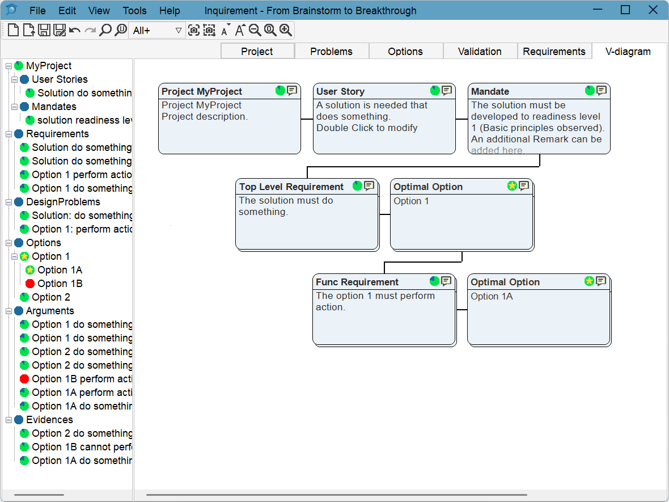Click comment icon on Optimal Option 1A card
Image resolution: width=669 pixels, height=502 pixels.
601,281
